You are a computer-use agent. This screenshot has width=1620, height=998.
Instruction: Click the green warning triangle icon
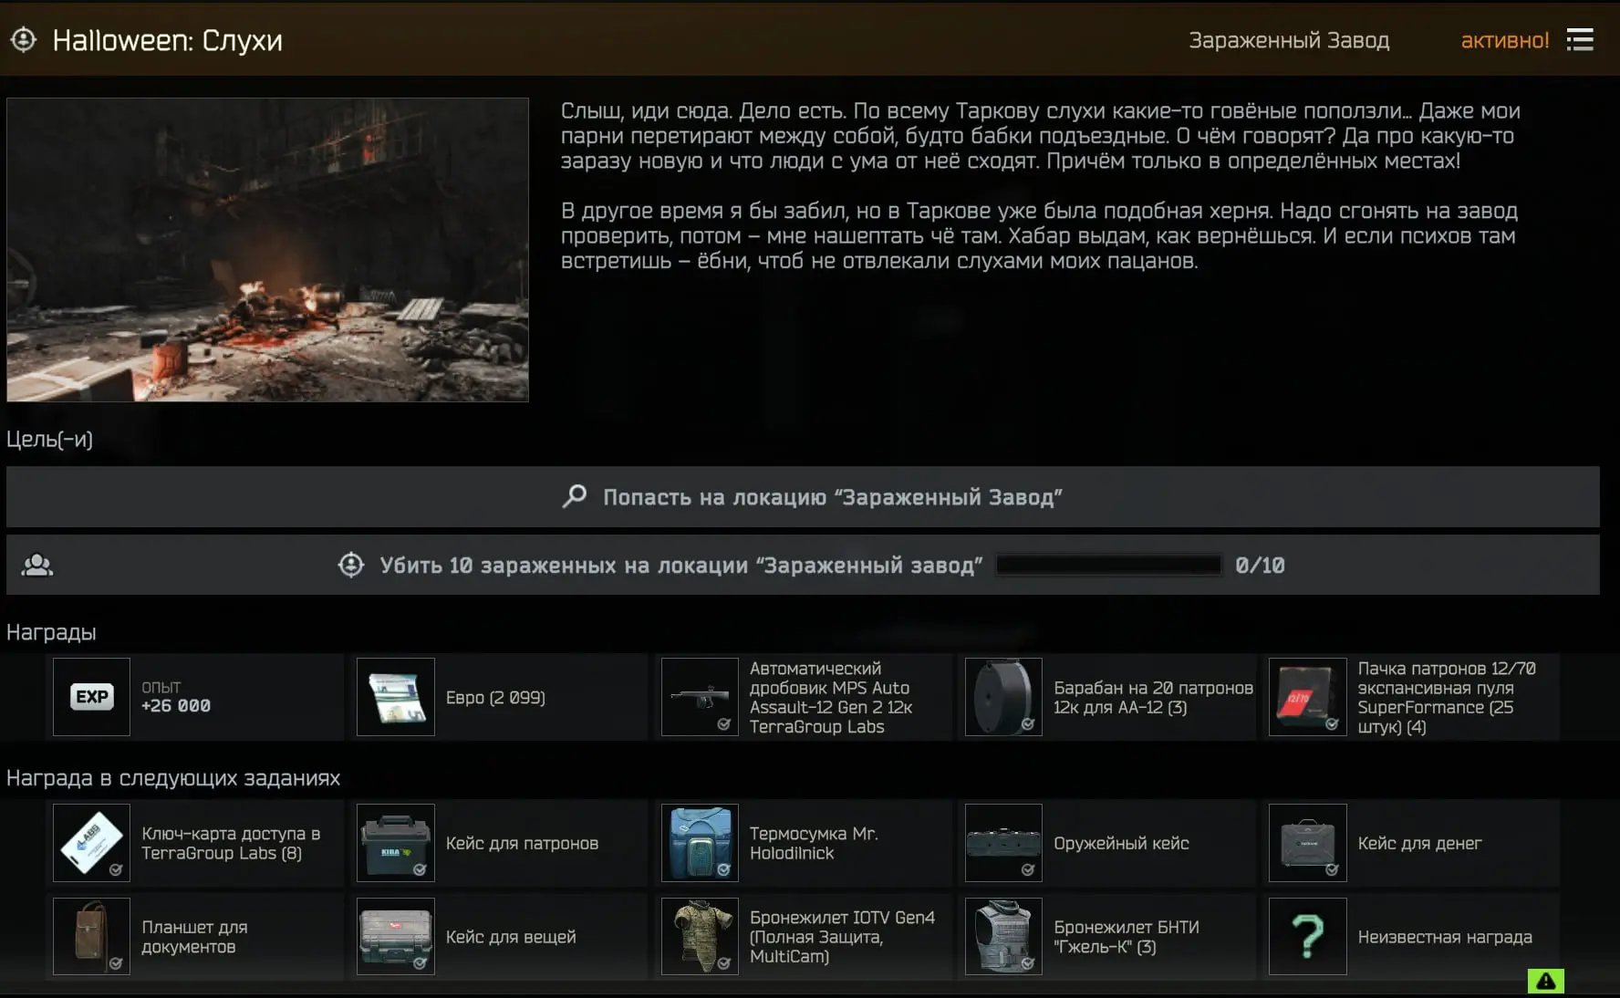(x=1546, y=981)
